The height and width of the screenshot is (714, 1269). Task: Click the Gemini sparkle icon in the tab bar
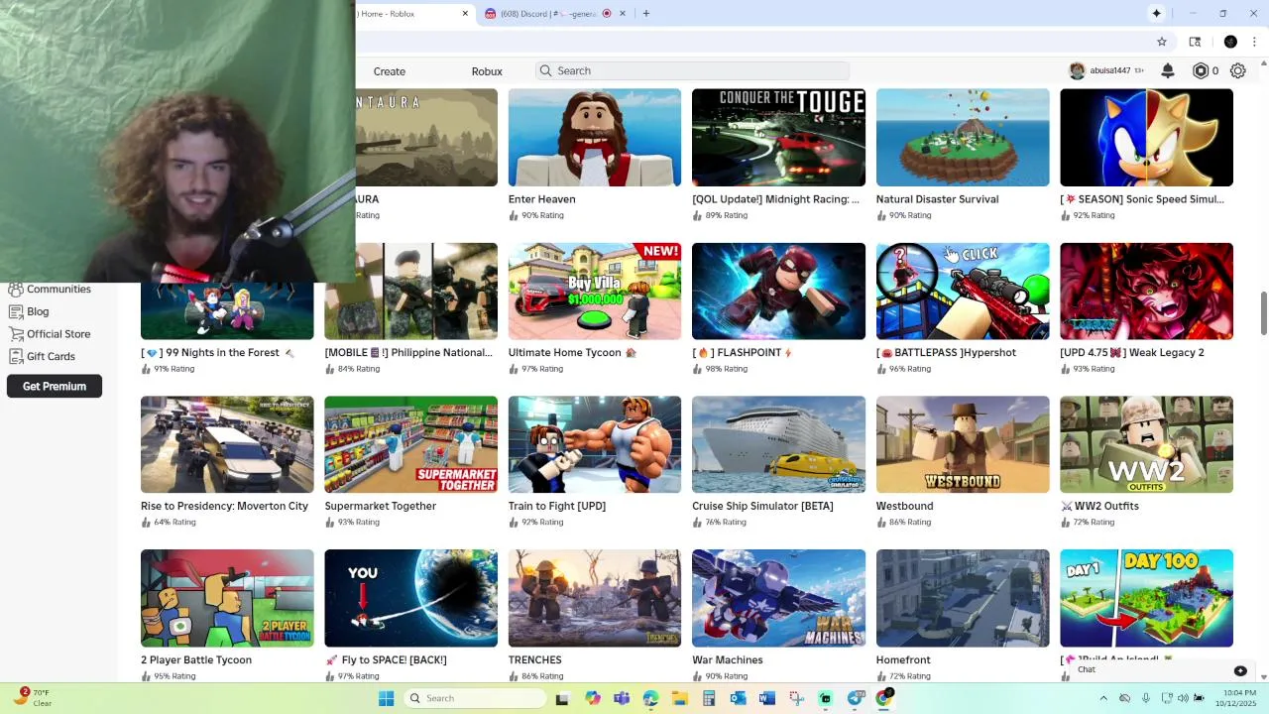(1156, 13)
